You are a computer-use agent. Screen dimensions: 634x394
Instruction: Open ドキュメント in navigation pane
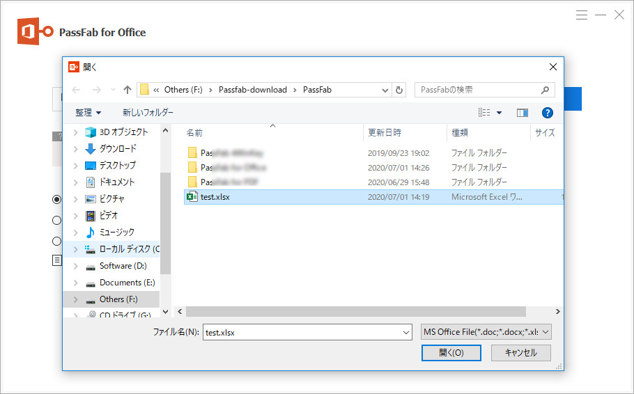coord(117,182)
